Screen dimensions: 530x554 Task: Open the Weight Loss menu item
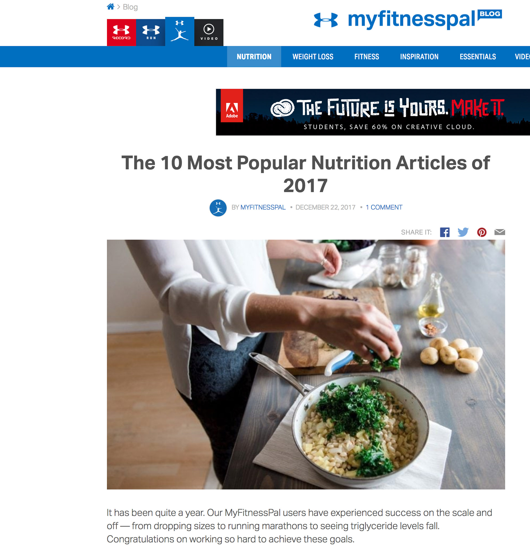pyautogui.click(x=313, y=57)
